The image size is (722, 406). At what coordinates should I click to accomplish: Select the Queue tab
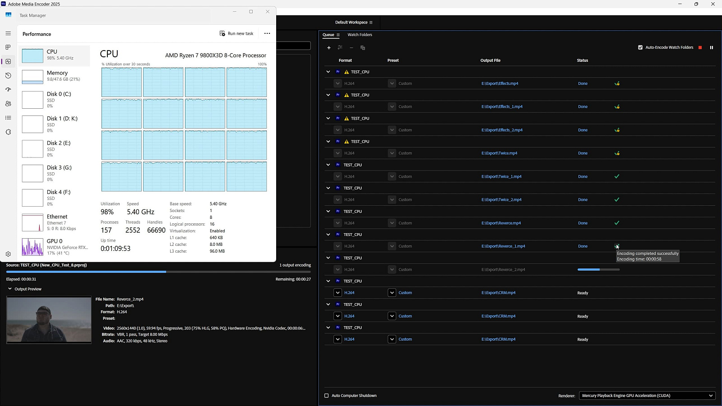tap(328, 35)
